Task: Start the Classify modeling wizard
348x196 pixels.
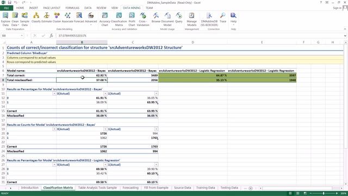Action: [x=36, y=18]
